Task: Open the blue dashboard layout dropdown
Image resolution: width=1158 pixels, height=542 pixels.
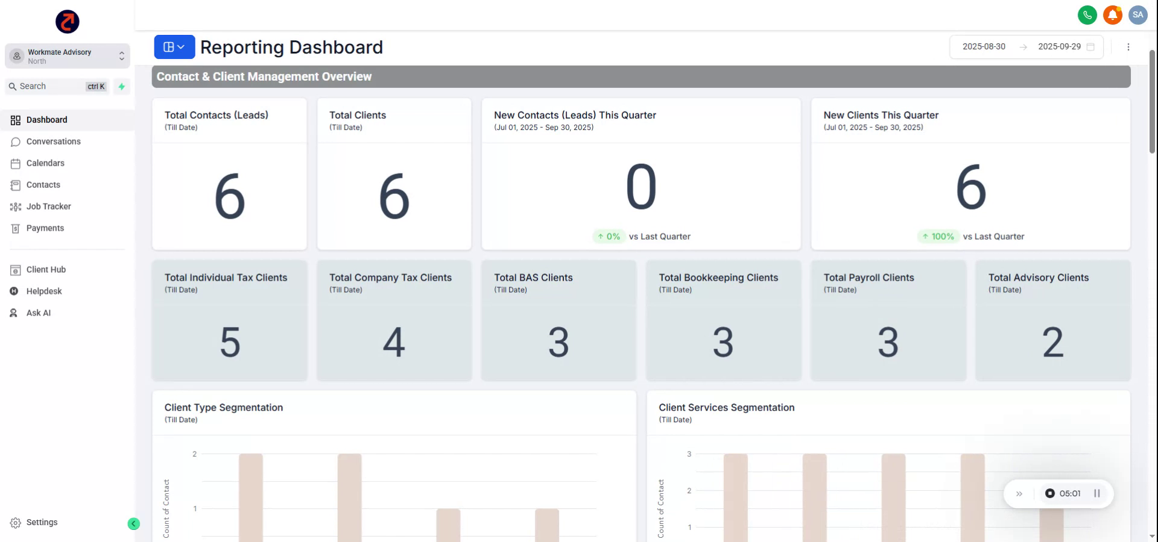Action: (174, 47)
